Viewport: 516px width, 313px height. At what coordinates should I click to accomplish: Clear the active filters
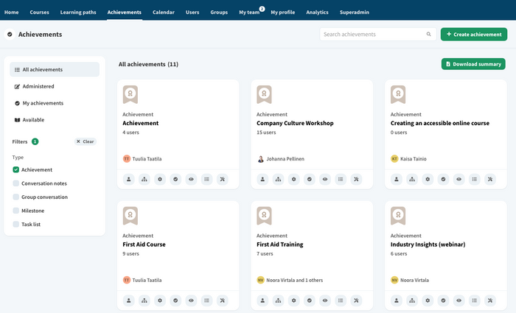(86, 141)
